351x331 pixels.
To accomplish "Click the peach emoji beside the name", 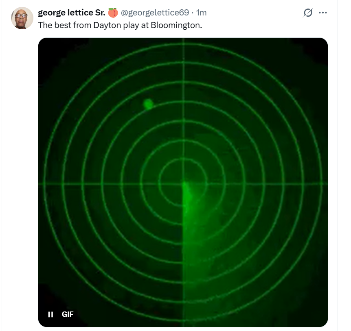I will point(113,13).
